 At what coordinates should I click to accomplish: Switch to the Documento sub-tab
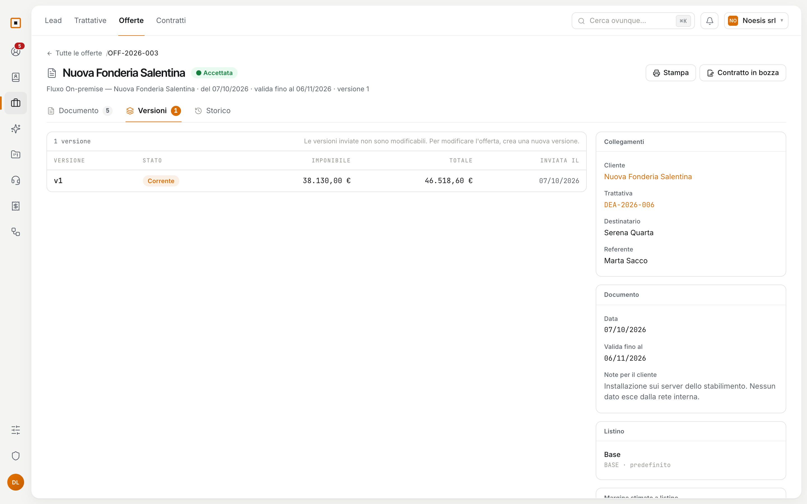(80, 111)
